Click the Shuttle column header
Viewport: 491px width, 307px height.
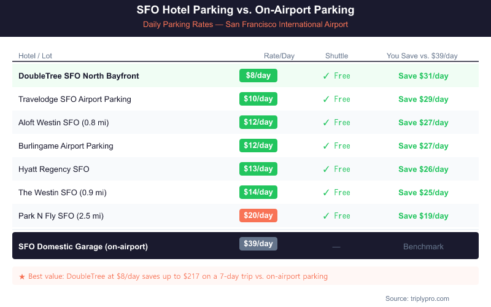[336, 56]
